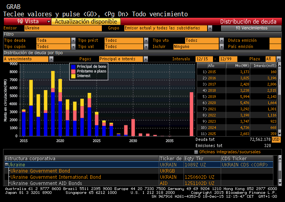Click the 3,173 amount for 2015
The image size is (285, 202).
(245, 72)
